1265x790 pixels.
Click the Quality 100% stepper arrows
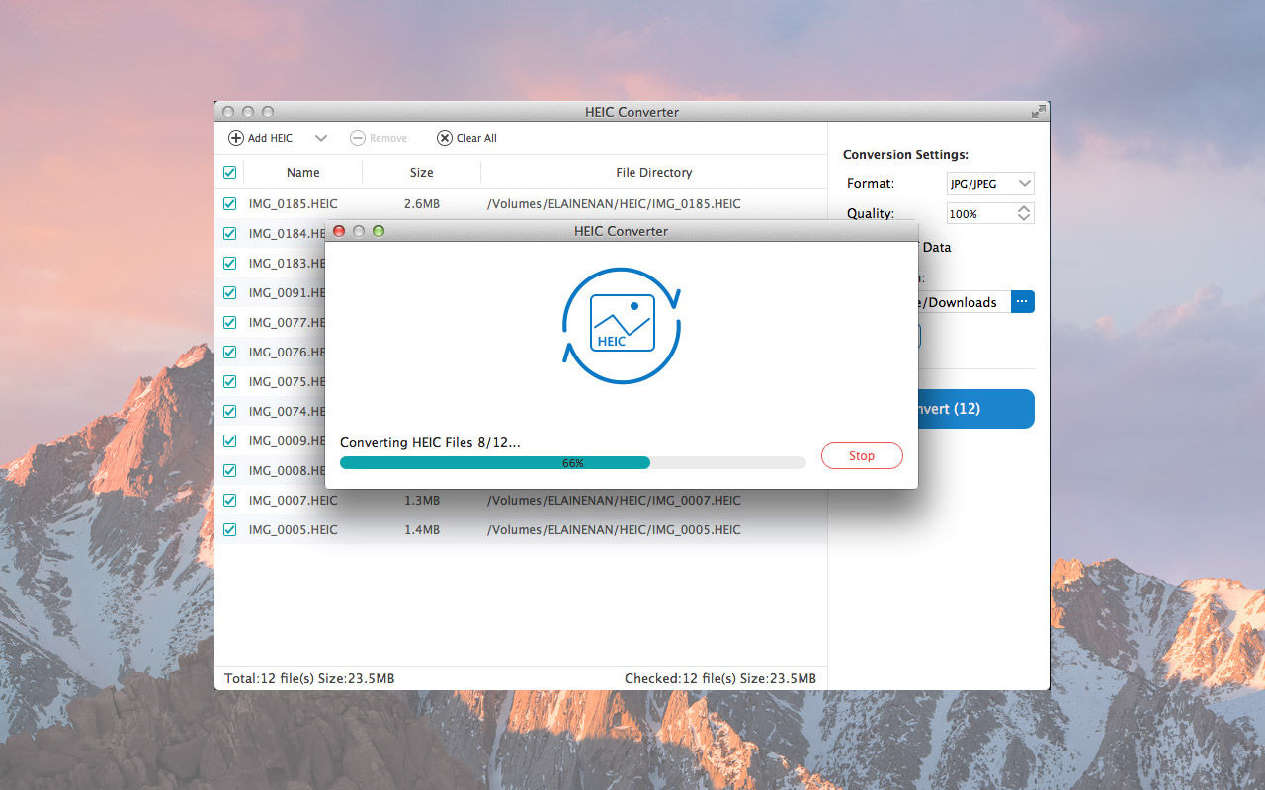[x=1025, y=213]
